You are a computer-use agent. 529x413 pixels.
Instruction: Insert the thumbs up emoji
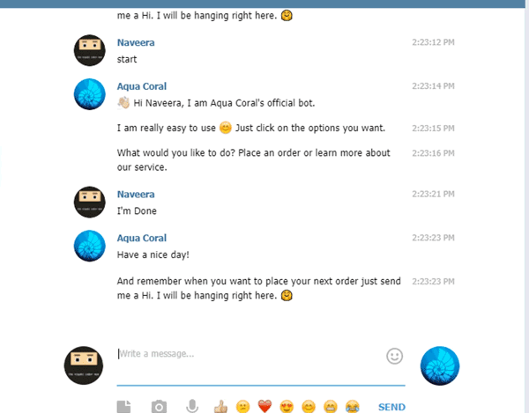tap(220, 407)
